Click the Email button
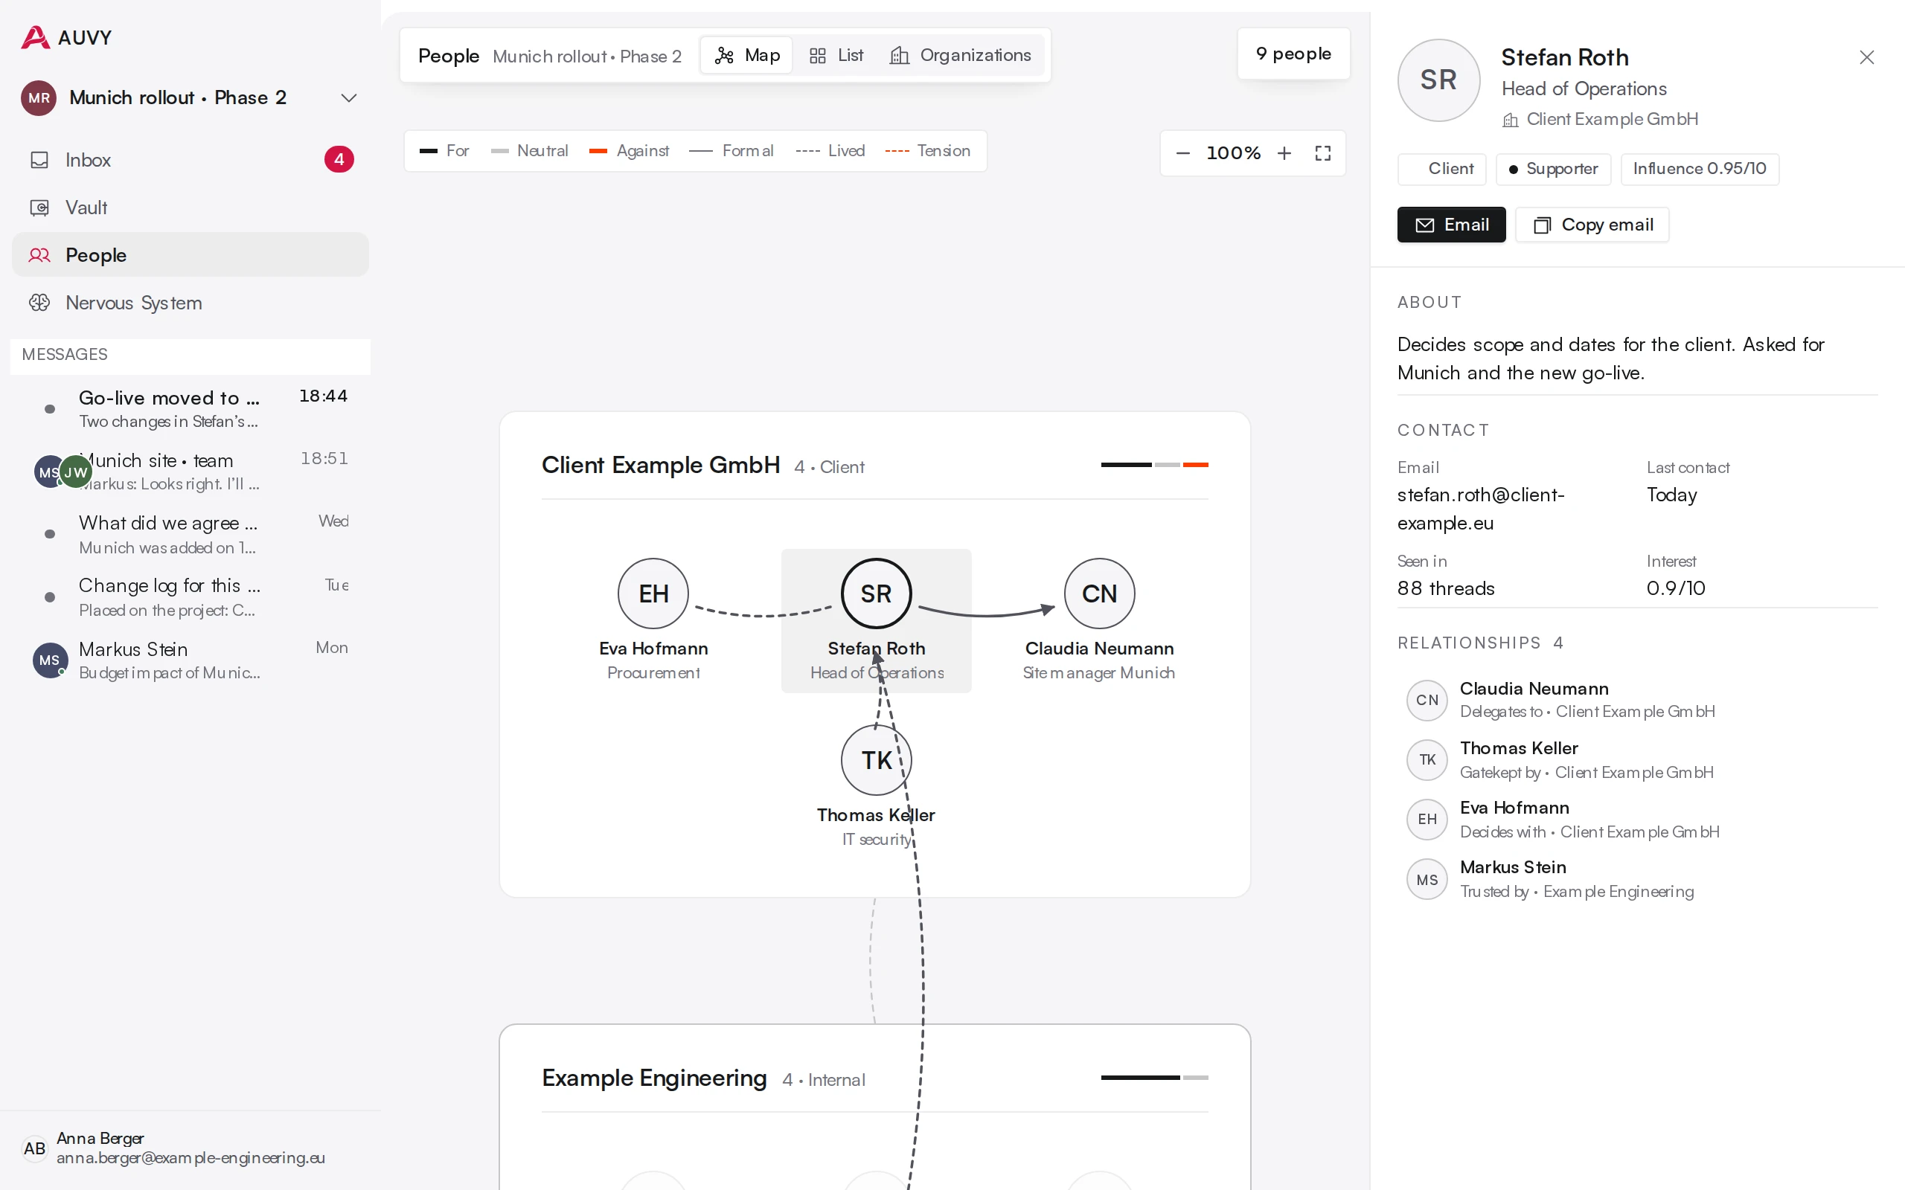This screenshot has height=1190, width=1905. click(x=1451, y=225)
